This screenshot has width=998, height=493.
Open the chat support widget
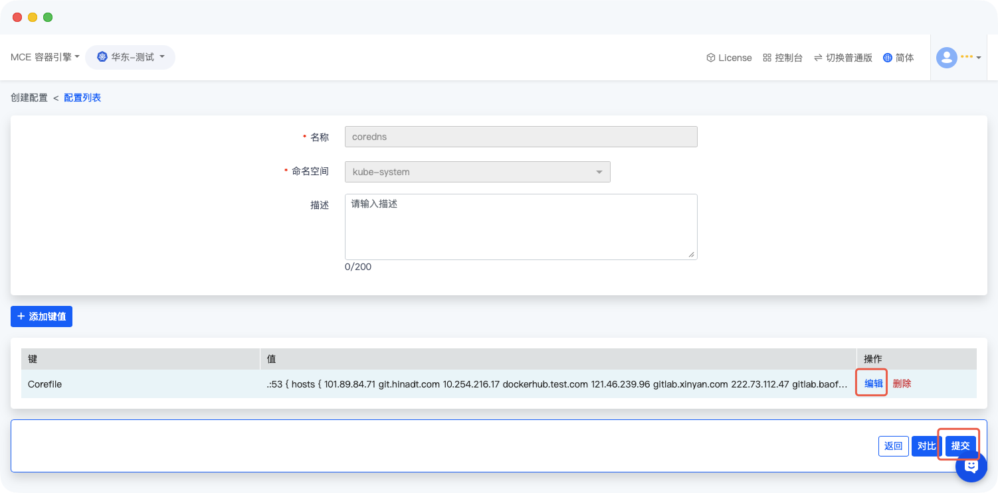click(x=971, y=466)
